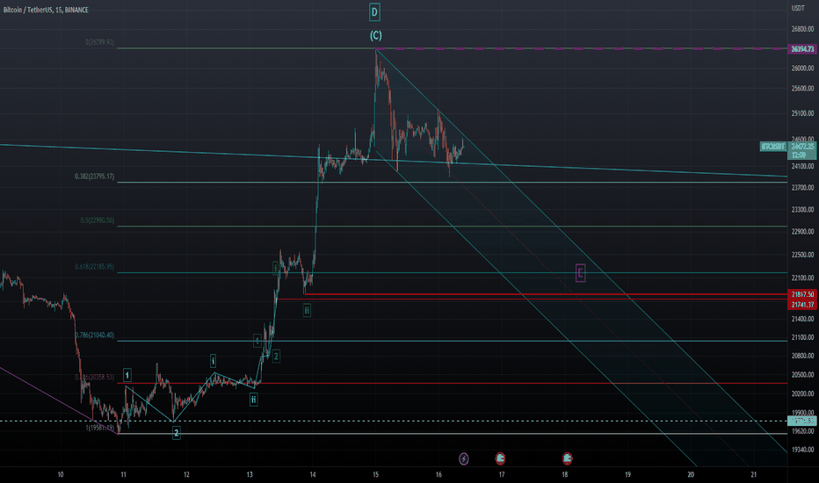Click the boxed 4 wave label
Viewport: 819px width, 483px height.
point(257,341)
